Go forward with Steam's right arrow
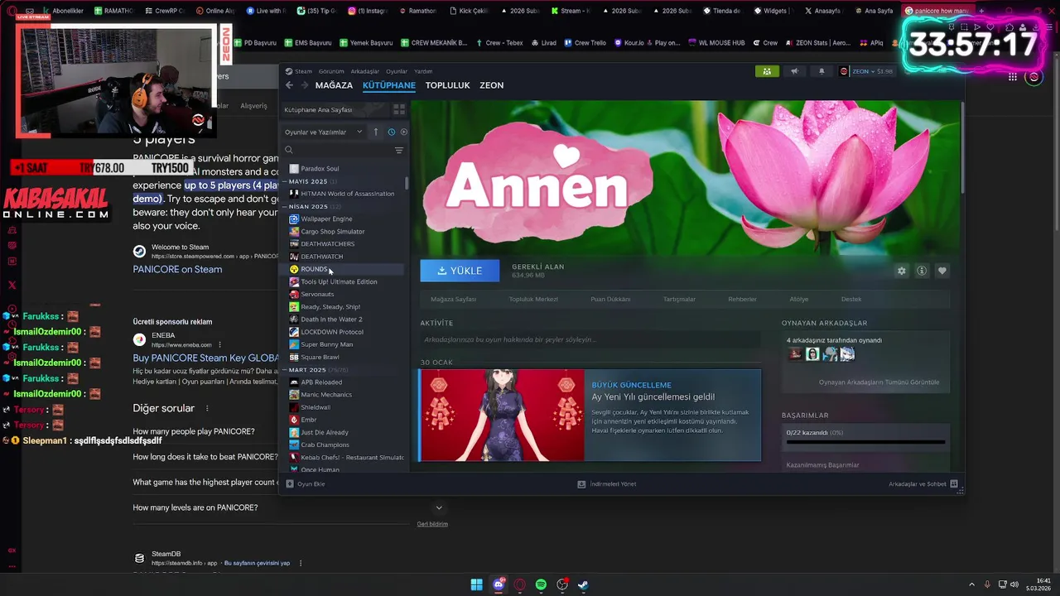1060x596 pixels. tap(305, 85)
